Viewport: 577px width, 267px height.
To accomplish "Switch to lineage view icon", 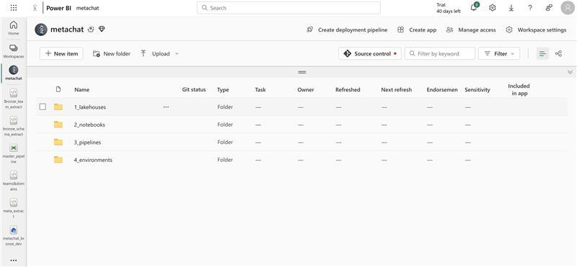I will pyautogui.click(x=558, y=54).
